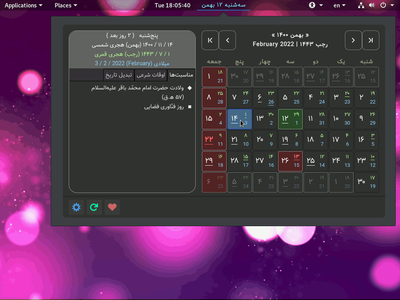Click the green refresh icon to return to today

point(94,207)
